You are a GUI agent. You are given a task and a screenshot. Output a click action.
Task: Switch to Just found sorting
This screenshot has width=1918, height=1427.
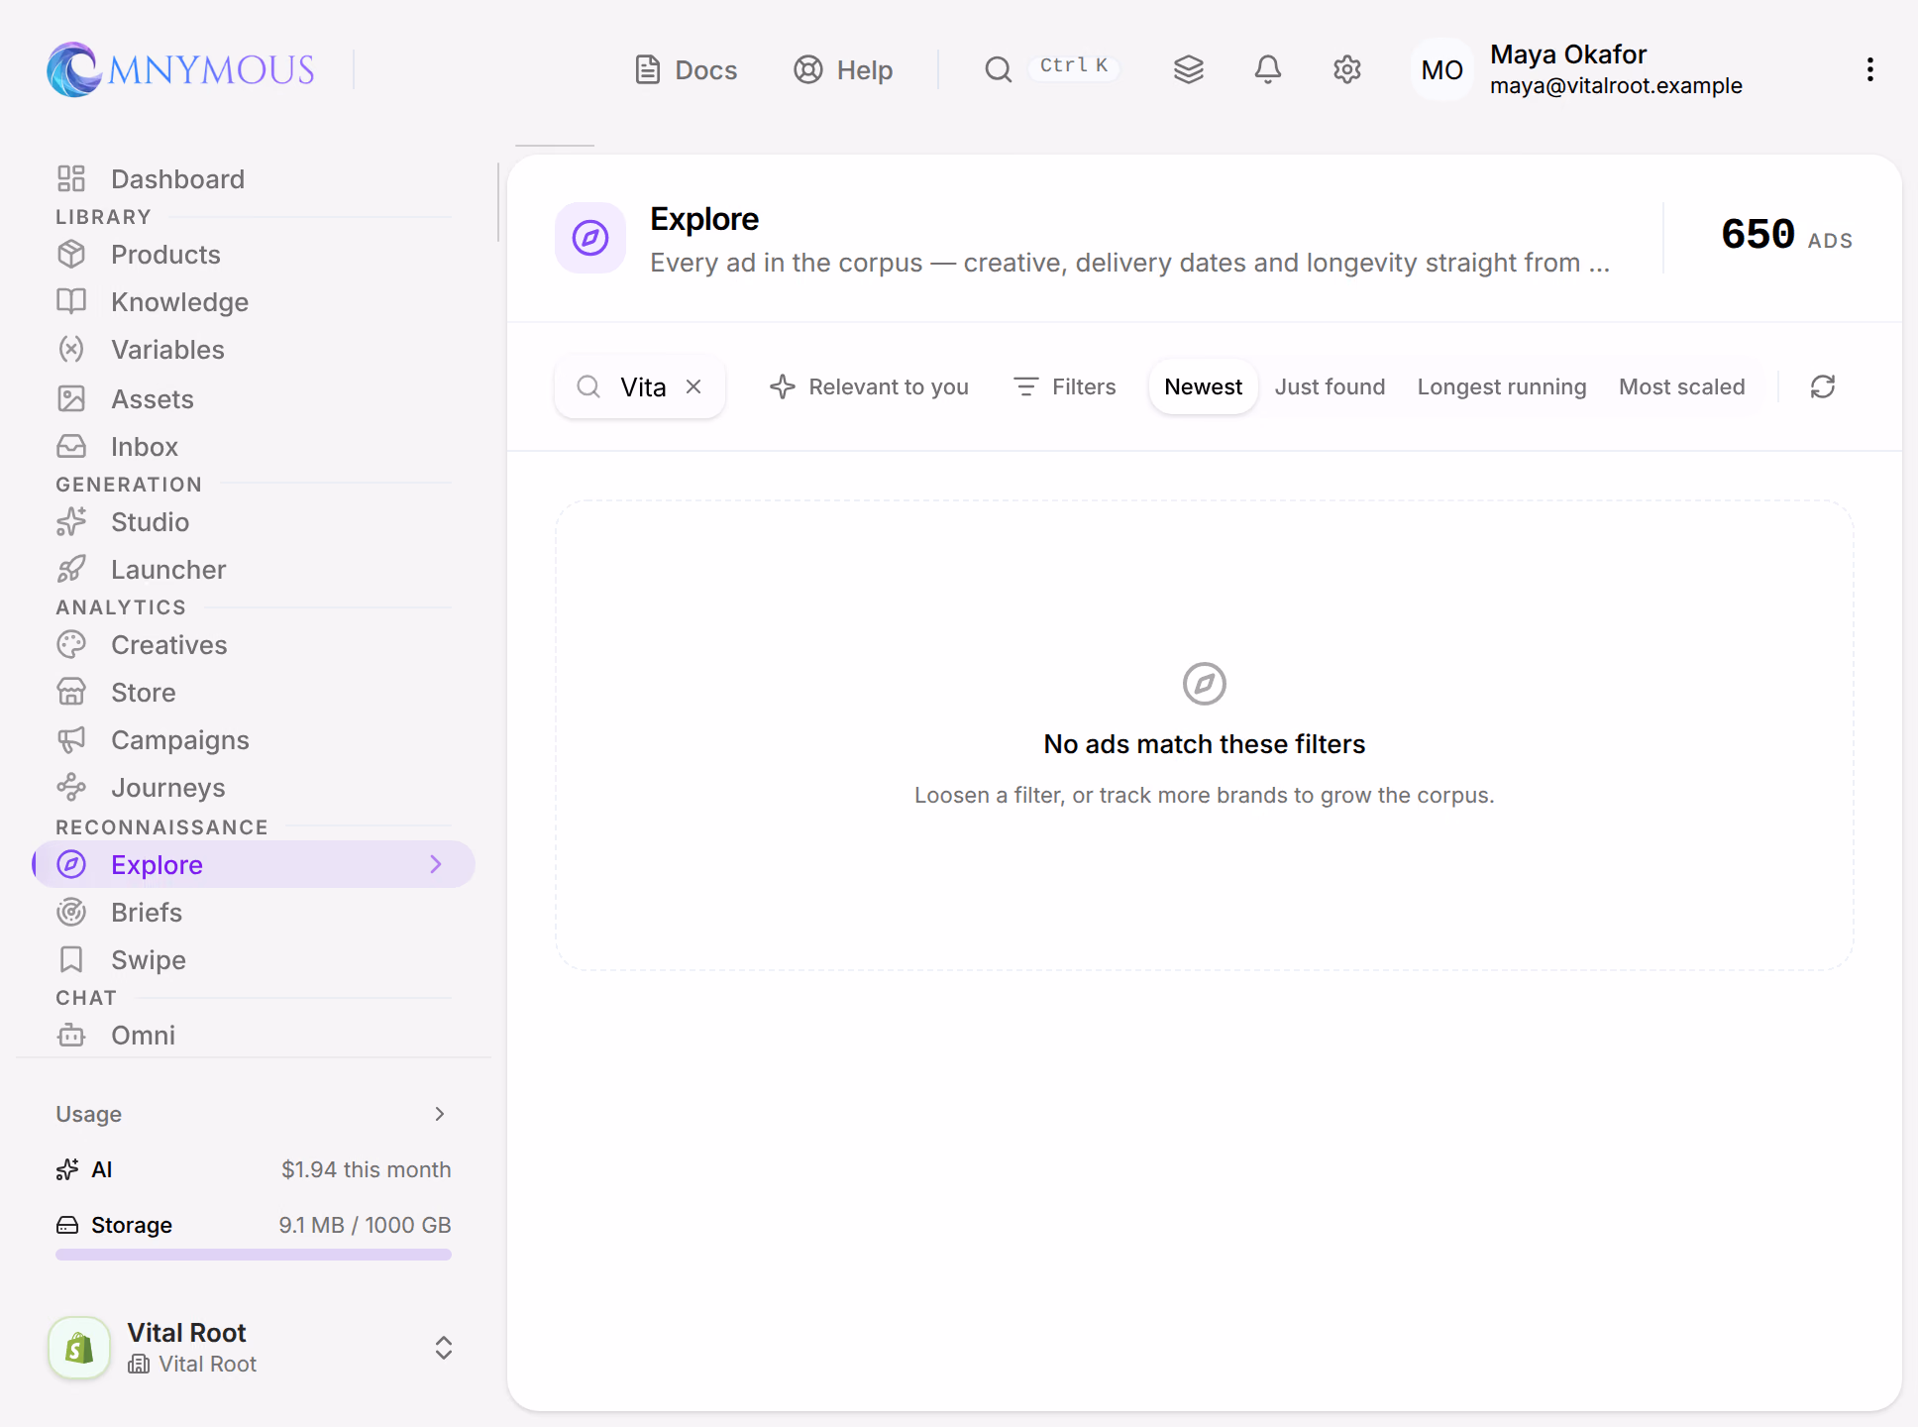coord(1330,386)
